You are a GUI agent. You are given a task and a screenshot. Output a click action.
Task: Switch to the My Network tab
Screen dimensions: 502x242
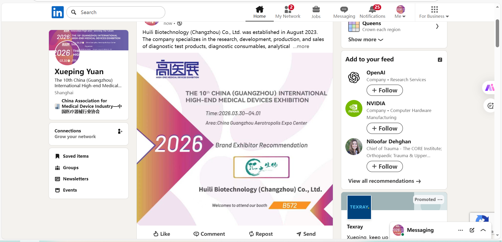click(x=288, y=12)
